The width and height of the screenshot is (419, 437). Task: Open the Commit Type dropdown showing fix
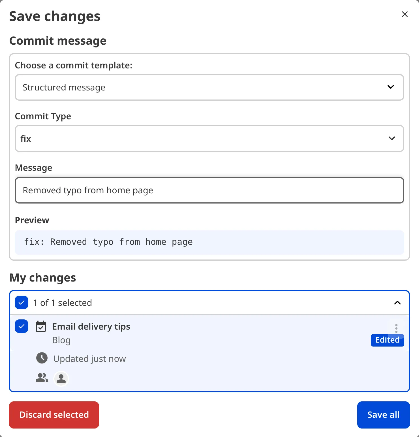click(209, 139)
